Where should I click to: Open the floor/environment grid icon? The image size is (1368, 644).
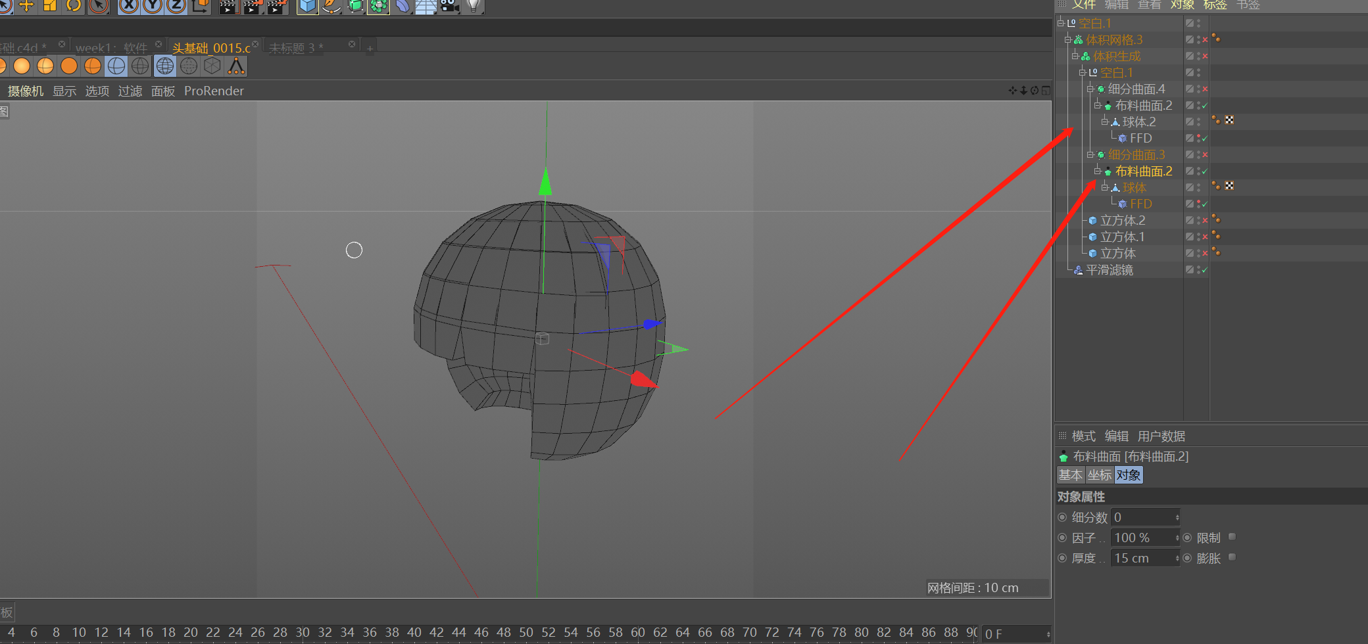(426, 6)
